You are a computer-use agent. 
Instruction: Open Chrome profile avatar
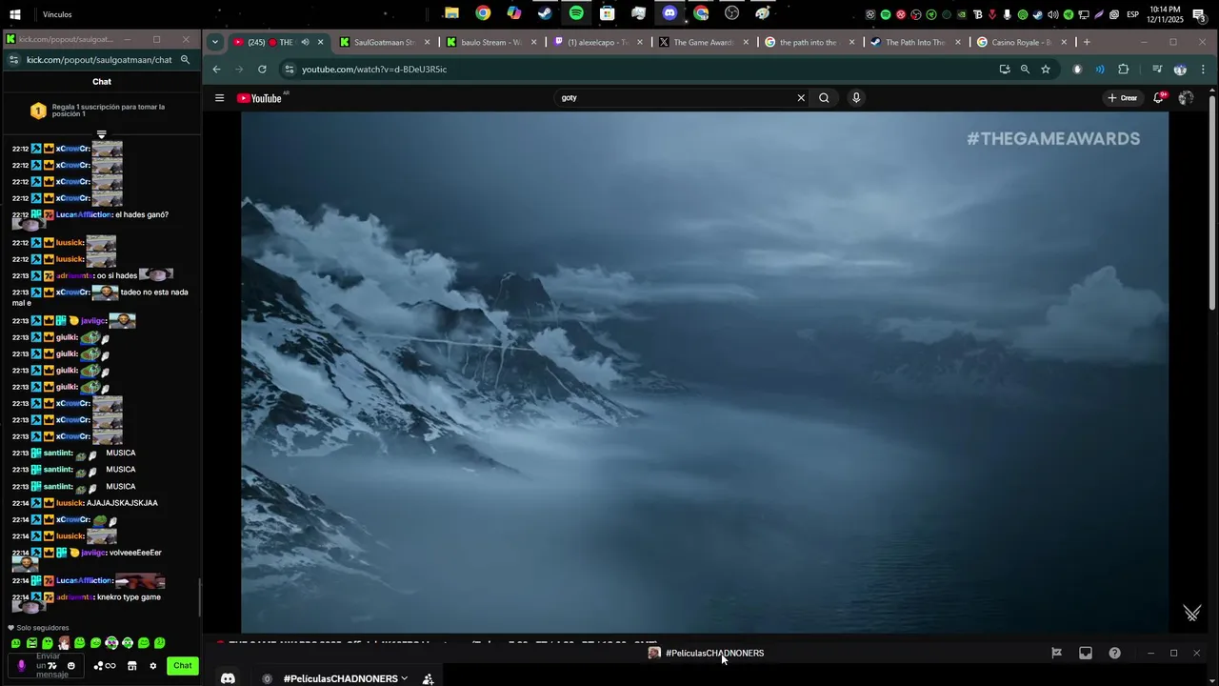point(1180,70)
